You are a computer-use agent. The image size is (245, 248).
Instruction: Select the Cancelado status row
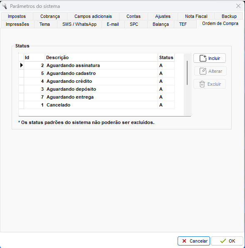click(x=97, y=105)
